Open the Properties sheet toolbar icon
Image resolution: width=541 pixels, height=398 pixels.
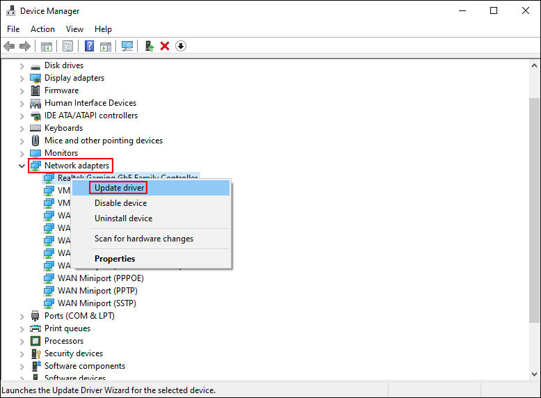pyautogui.click(x=67, y=46)
